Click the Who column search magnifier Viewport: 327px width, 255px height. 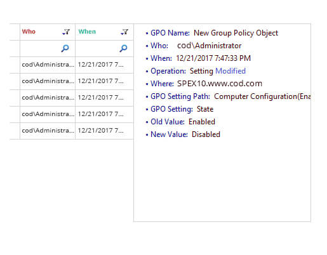coord(65,48)
